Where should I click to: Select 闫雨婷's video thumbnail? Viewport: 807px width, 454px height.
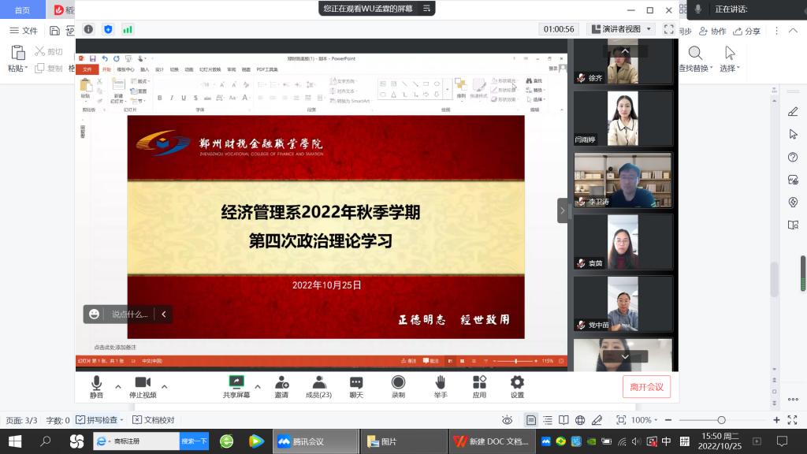point(623,118)
